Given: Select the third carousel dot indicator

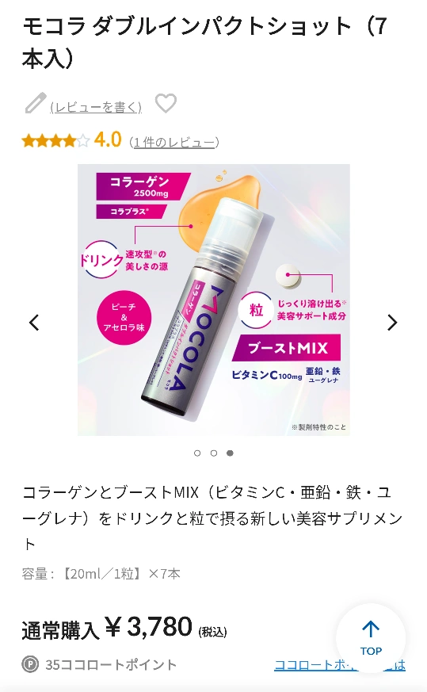Looking at the screenshot, I should [x=230, y=453].
